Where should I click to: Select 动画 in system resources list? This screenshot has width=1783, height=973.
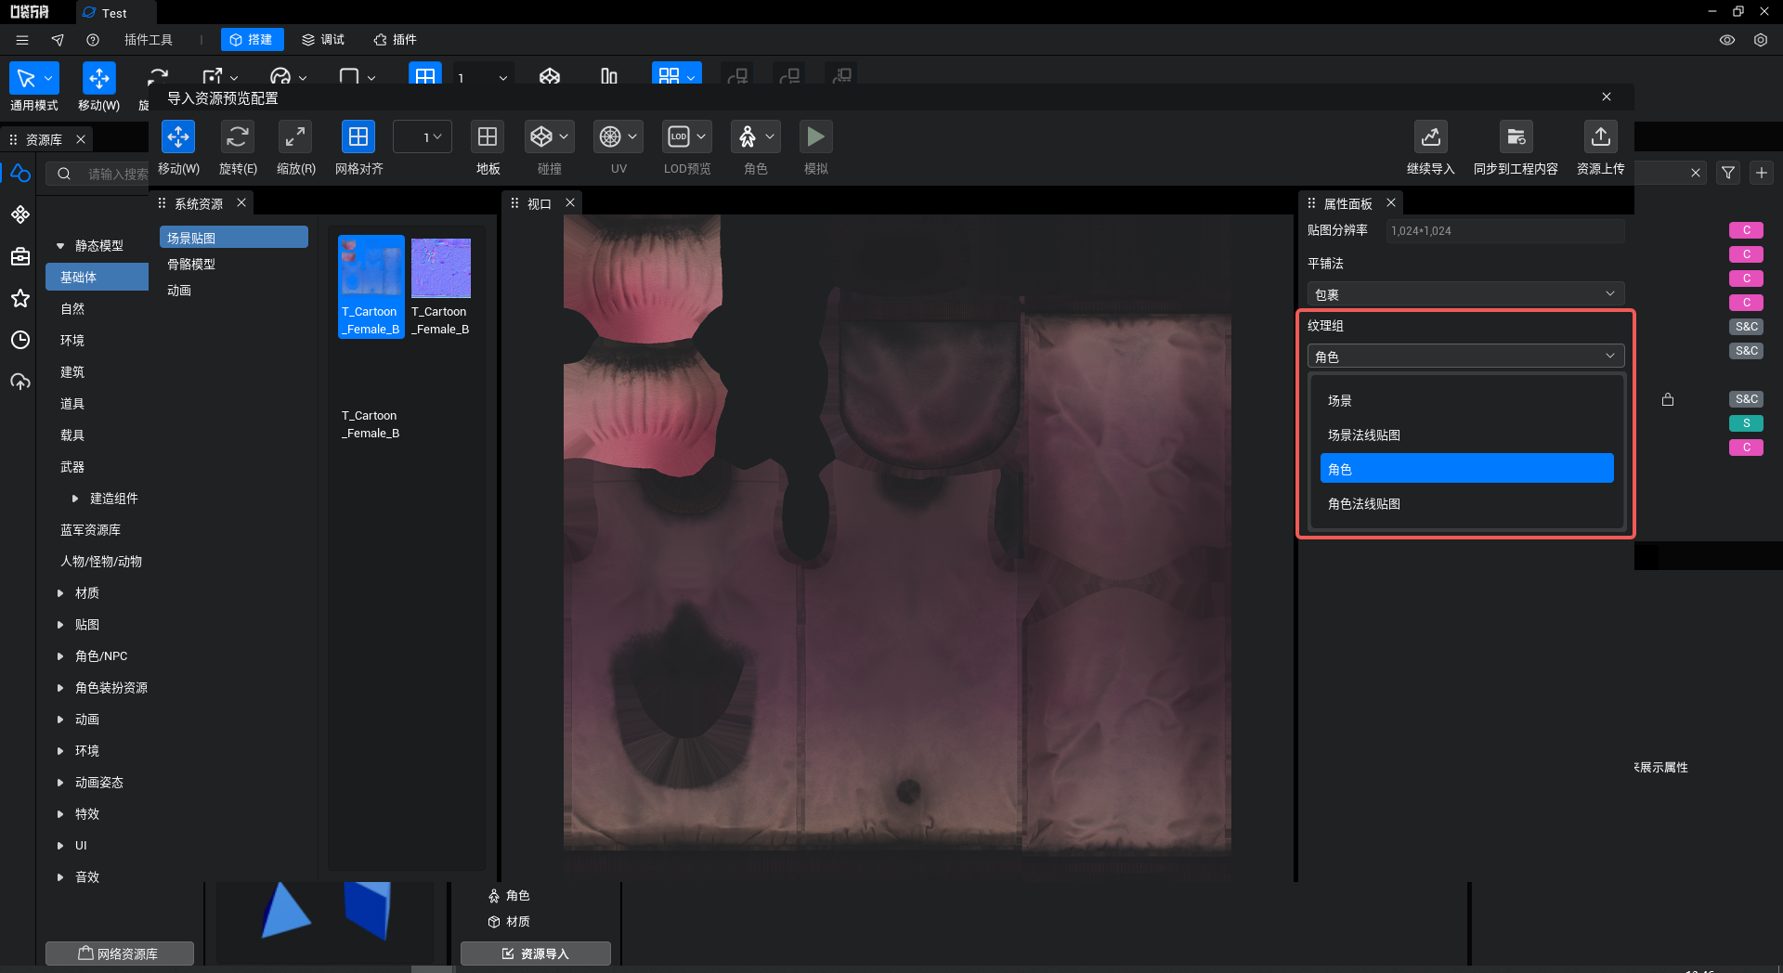click(x=234, y=291)
